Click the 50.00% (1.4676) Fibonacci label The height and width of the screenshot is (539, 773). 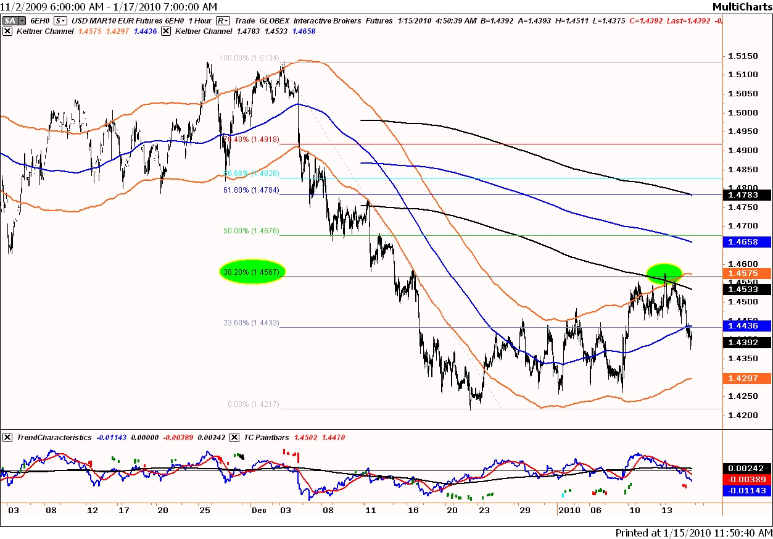pyautogui.click(x=251, y=231)
